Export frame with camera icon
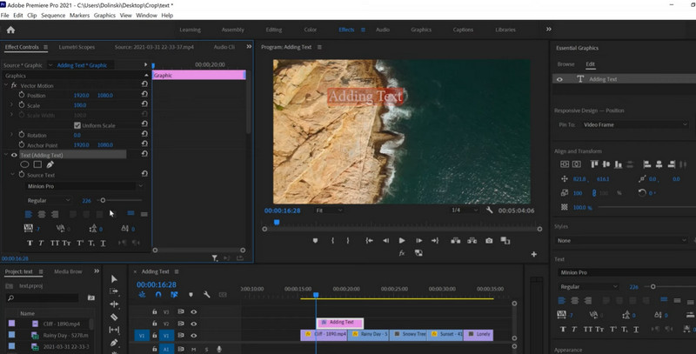Screen dimensions: 696x354 click(489, 240)
